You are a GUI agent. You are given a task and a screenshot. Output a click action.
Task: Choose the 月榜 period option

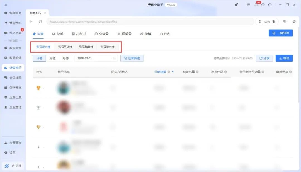pos(65,58)
